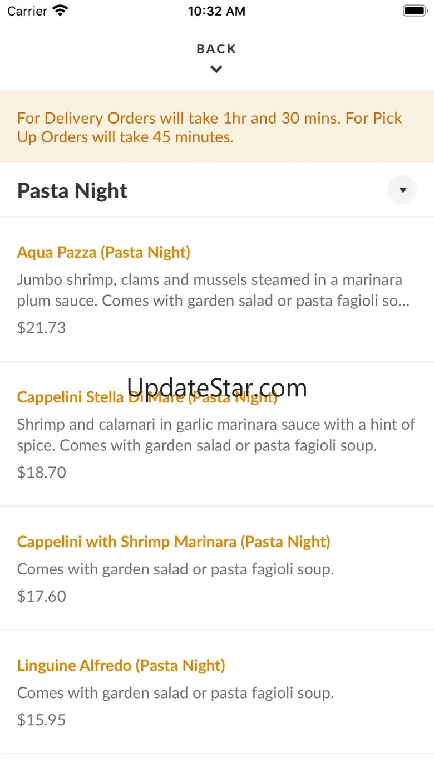Tap the 10:32 AM clock

click(216, 11)
